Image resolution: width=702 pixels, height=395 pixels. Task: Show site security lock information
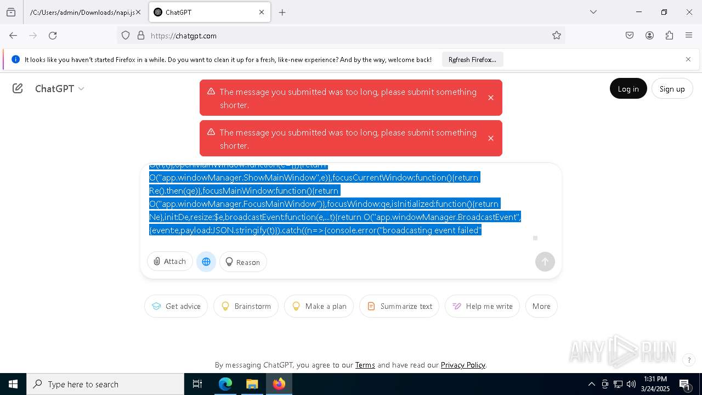click(141, 36)
